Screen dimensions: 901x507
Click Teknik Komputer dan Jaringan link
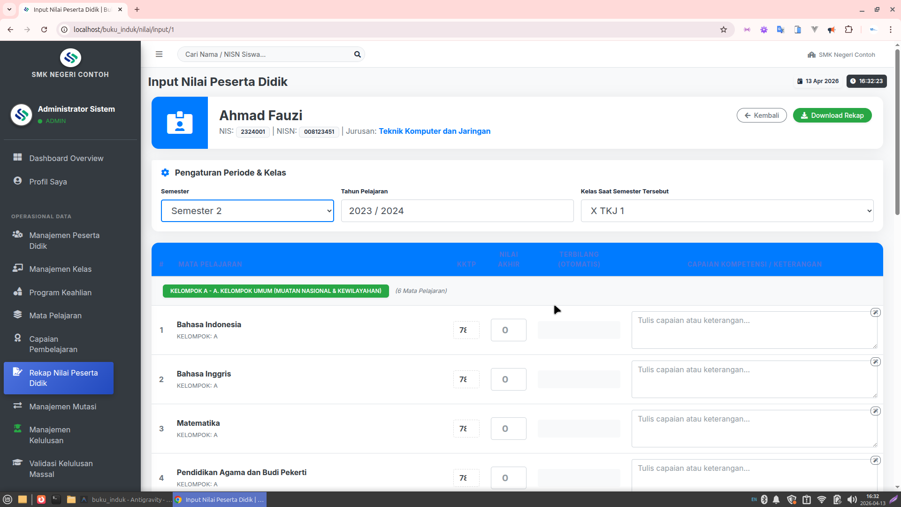(x=435, y=131)
